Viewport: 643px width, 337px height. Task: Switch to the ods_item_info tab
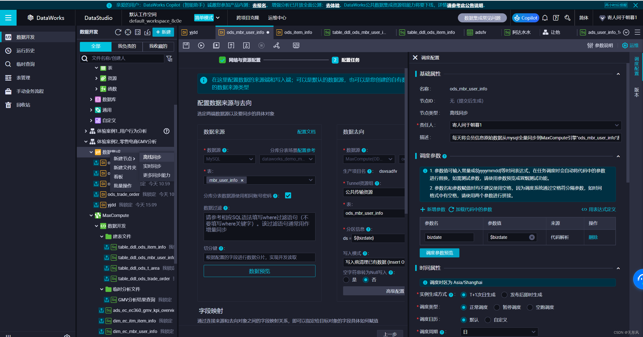[298, 32]
